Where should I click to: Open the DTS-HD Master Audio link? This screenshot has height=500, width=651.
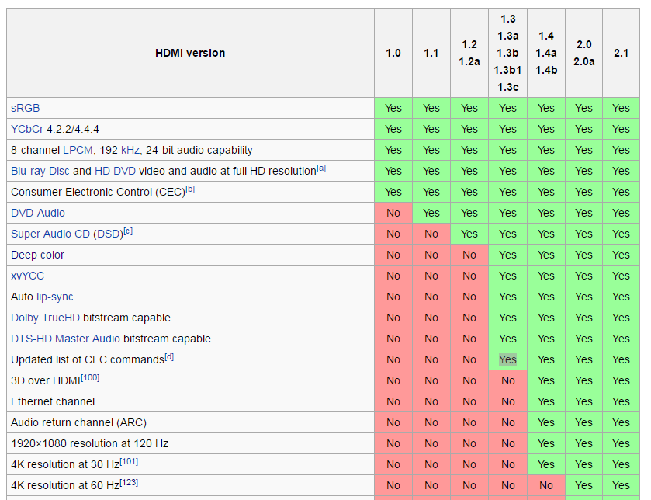click(x=65, y=339)
